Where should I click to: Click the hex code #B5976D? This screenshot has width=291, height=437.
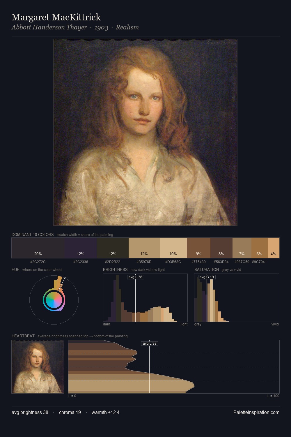point(144,262)
